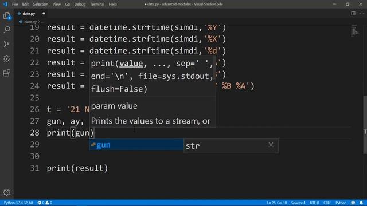This screenshot has width=367, height=206.
Task: Select the date.py editor tab
Action: [31, 14]
